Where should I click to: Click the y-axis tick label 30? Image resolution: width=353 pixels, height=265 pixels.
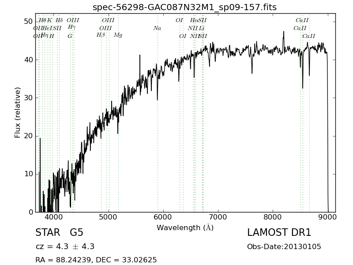[x=28, y=98]
